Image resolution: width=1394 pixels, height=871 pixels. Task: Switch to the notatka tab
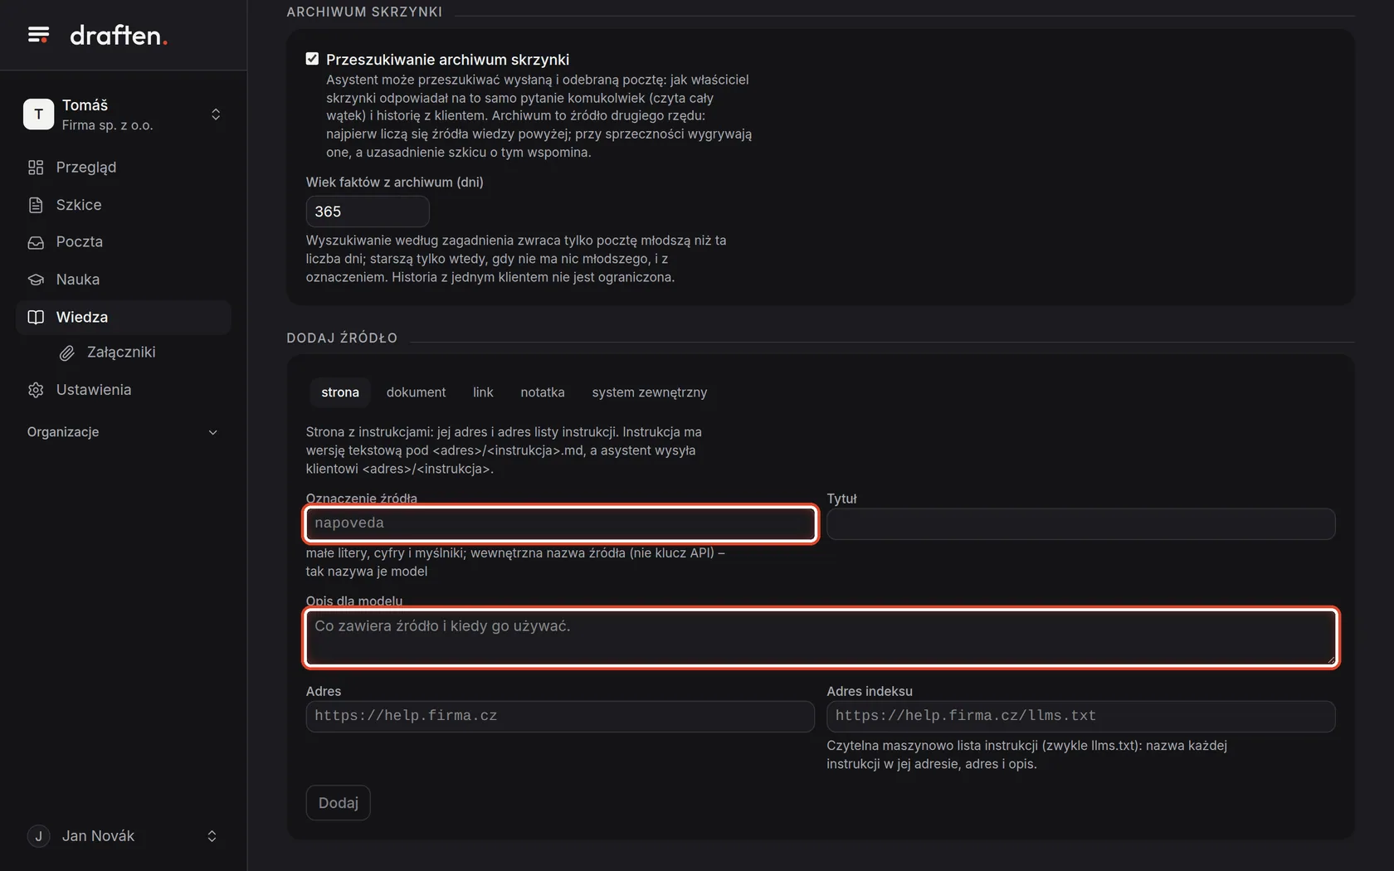coord(543,392)
